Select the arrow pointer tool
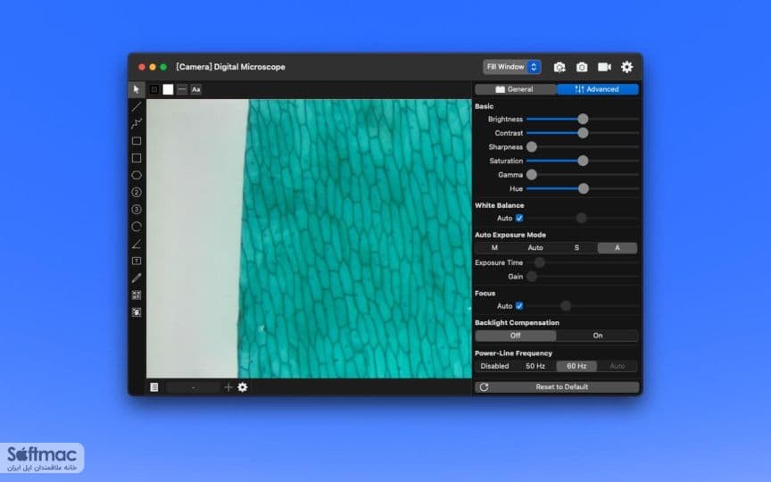Viewport: 771px width, 482px height. (137, 89)
